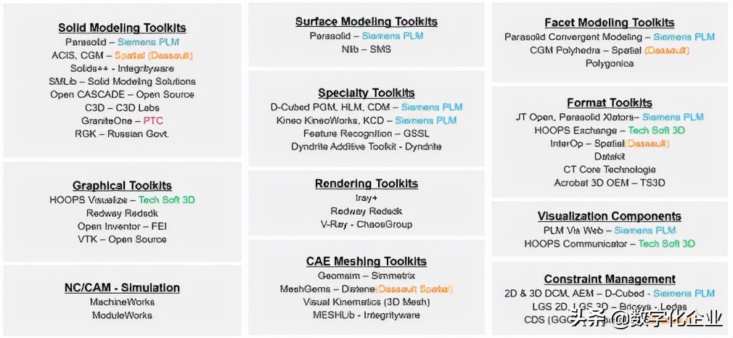The image size is (733, 338).
Task: Select VTK – Open Source entry
Action: tap(122, 239)
